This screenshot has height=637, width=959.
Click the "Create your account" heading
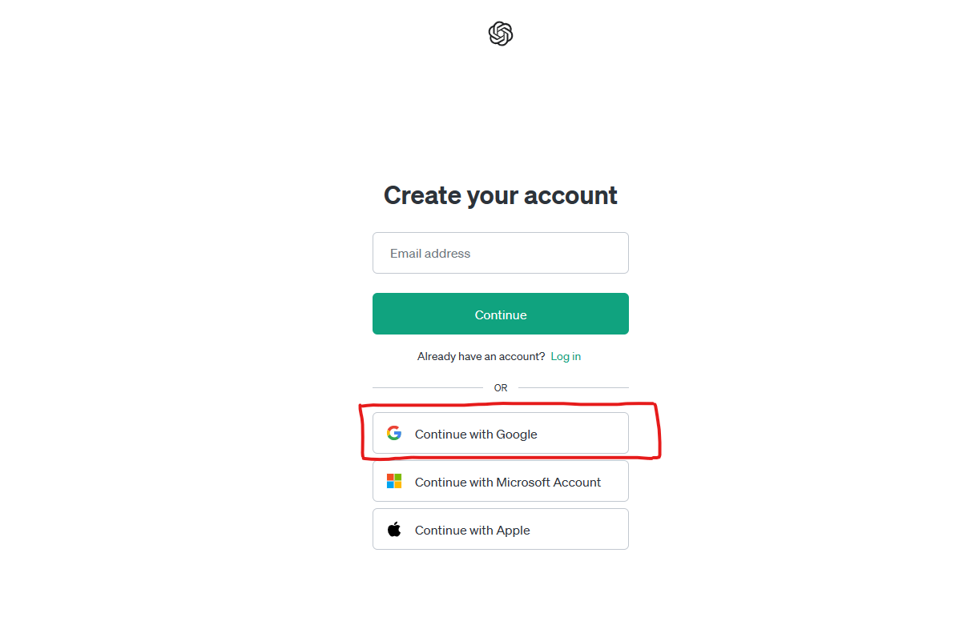coord(500,195)
